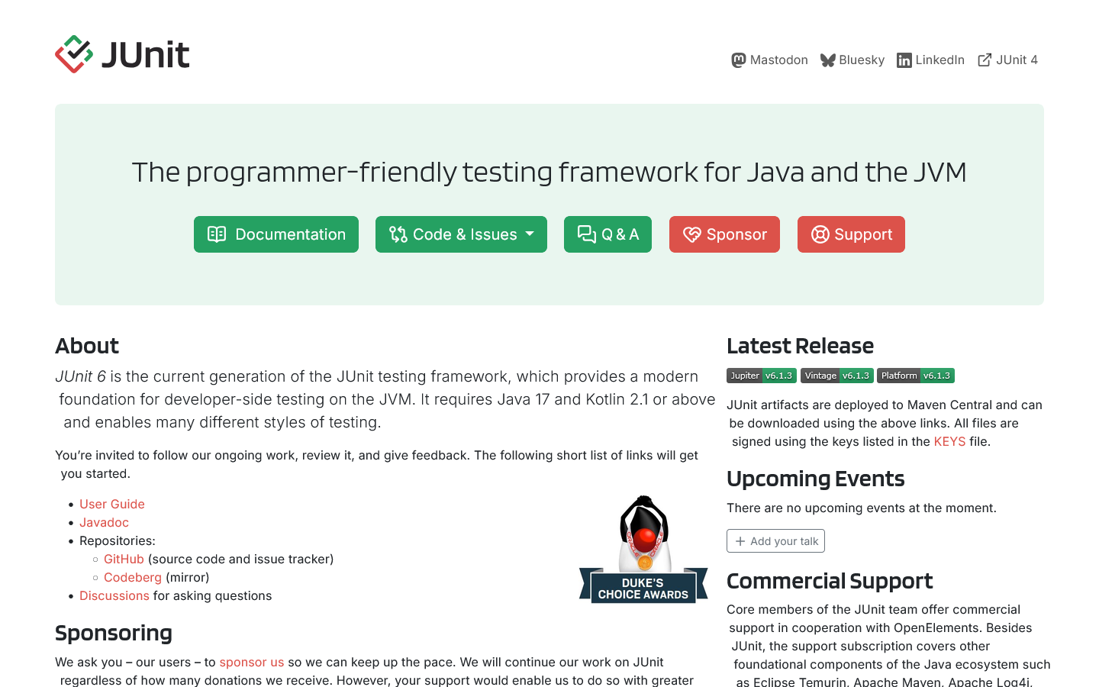1099x687 pixels.
Task: Click the JUnit wordmark in header
Action: [x=145, y=55]
